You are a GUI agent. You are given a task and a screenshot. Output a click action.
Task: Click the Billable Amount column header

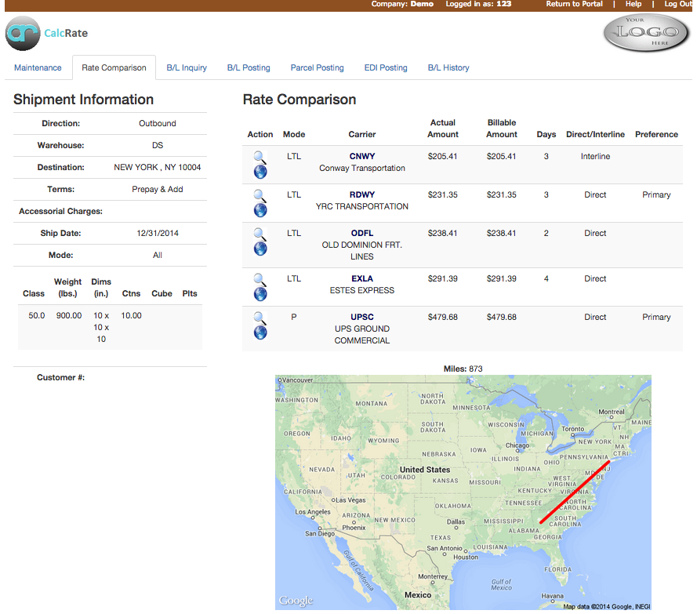tap(502, 128)
